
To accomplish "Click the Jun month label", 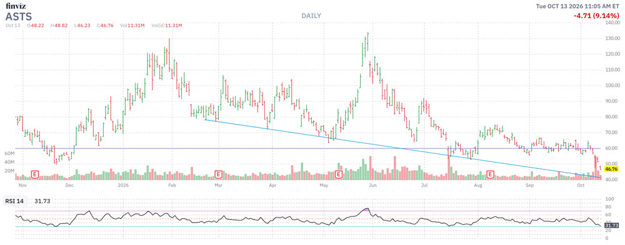I will [x=372, y=185].
